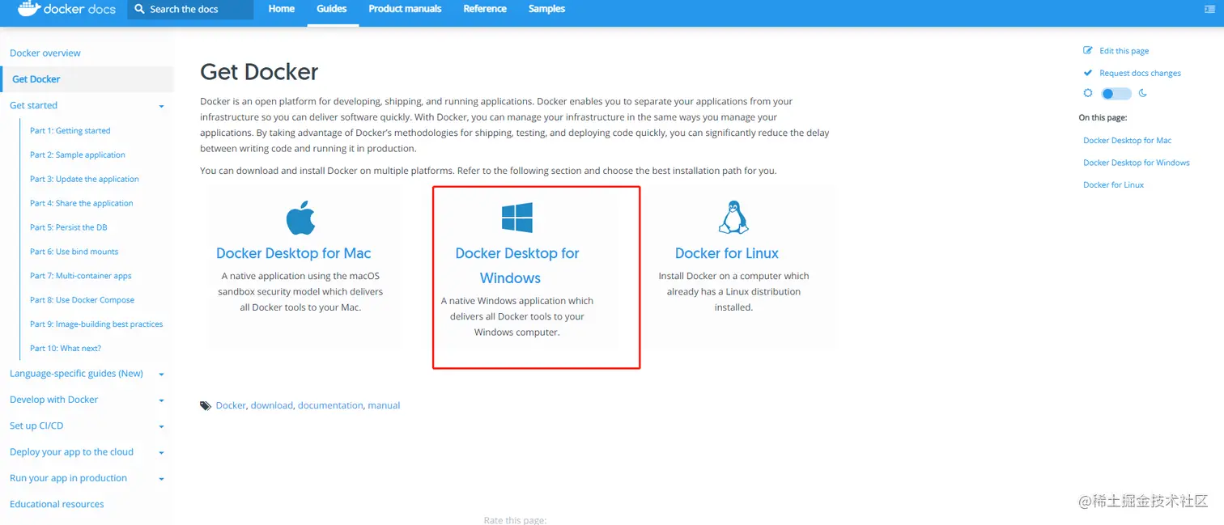The height and width of the screenshot is (525, 1224).
Task: Open Part 7: Multi-container apps
Action: tap(81, 276)
